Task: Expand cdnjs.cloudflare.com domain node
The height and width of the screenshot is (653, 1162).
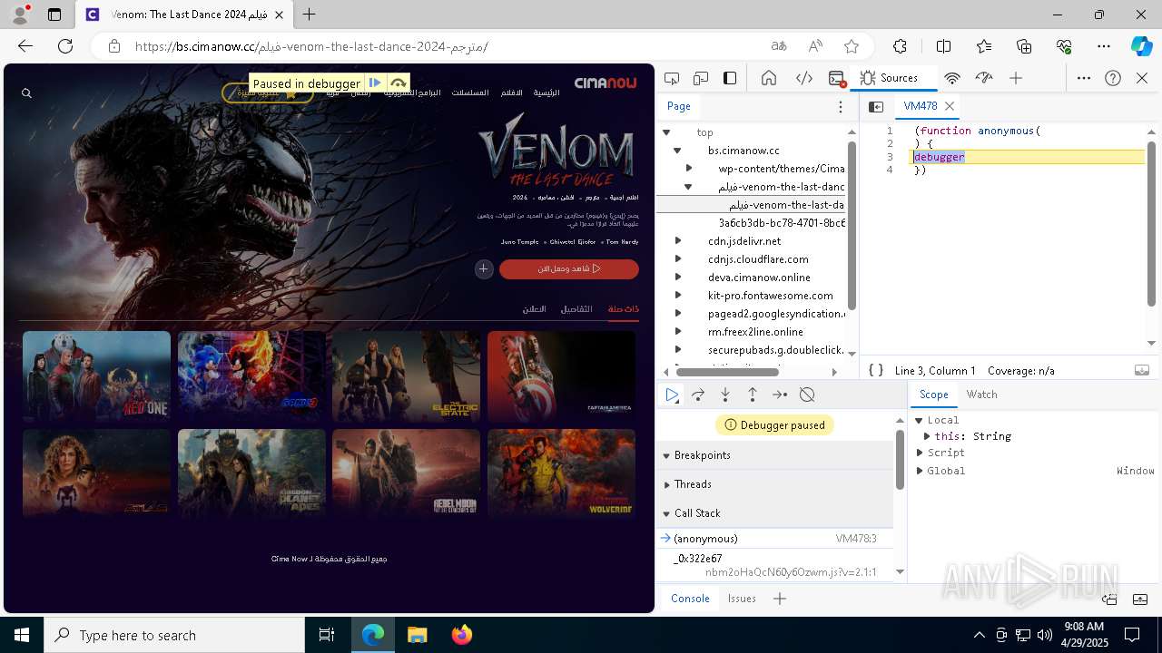Action: [677, 259]
